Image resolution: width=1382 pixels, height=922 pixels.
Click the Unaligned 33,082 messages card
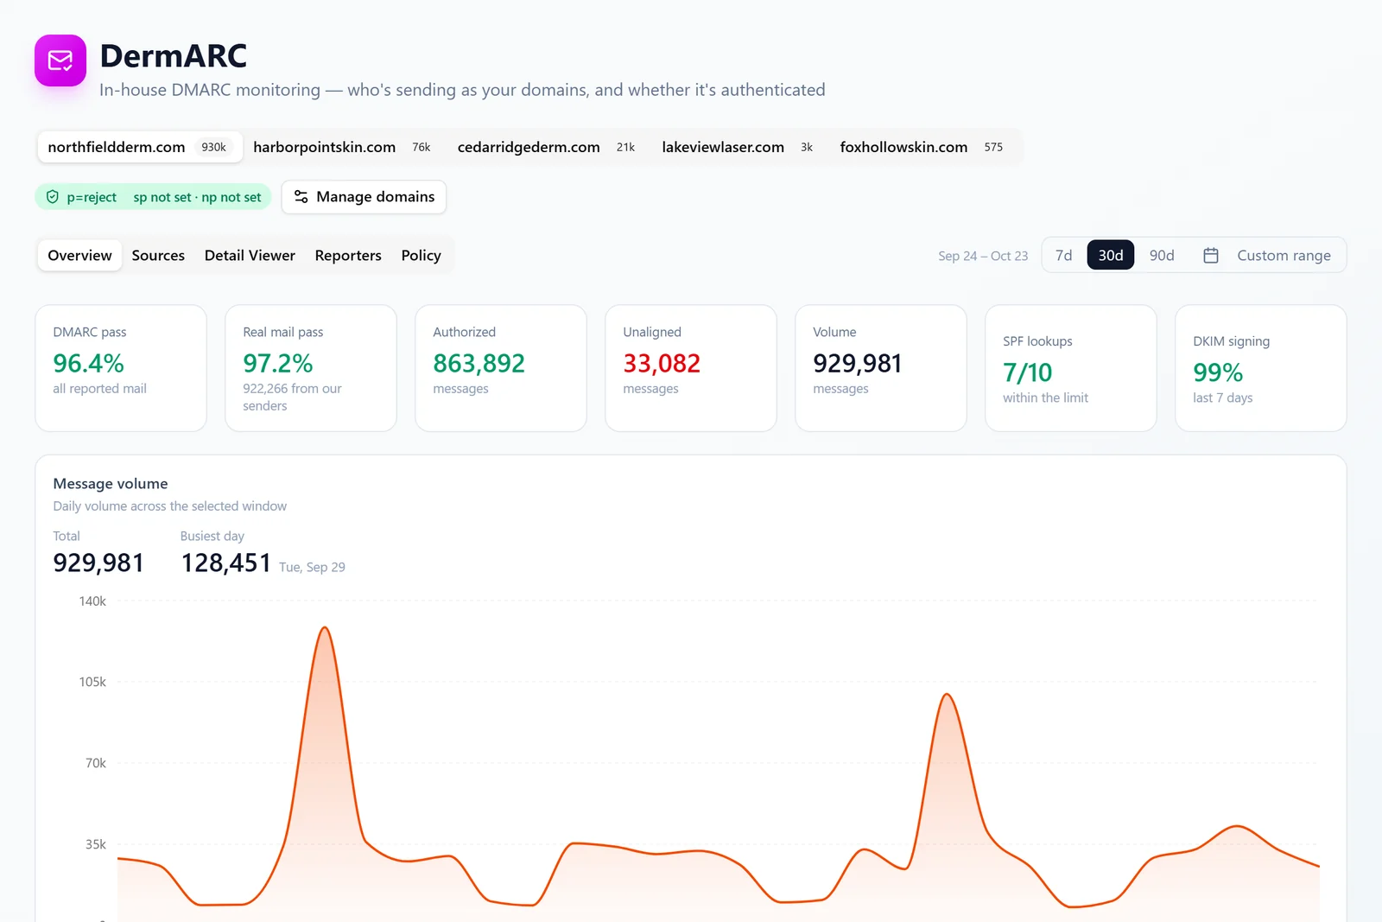click(x=691, y=368)
